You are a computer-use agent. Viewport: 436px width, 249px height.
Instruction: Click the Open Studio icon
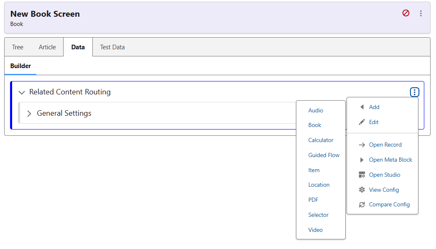tap(362, 175)
